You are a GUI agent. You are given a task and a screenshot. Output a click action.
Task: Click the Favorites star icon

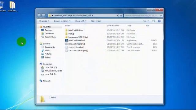point(41,27)
